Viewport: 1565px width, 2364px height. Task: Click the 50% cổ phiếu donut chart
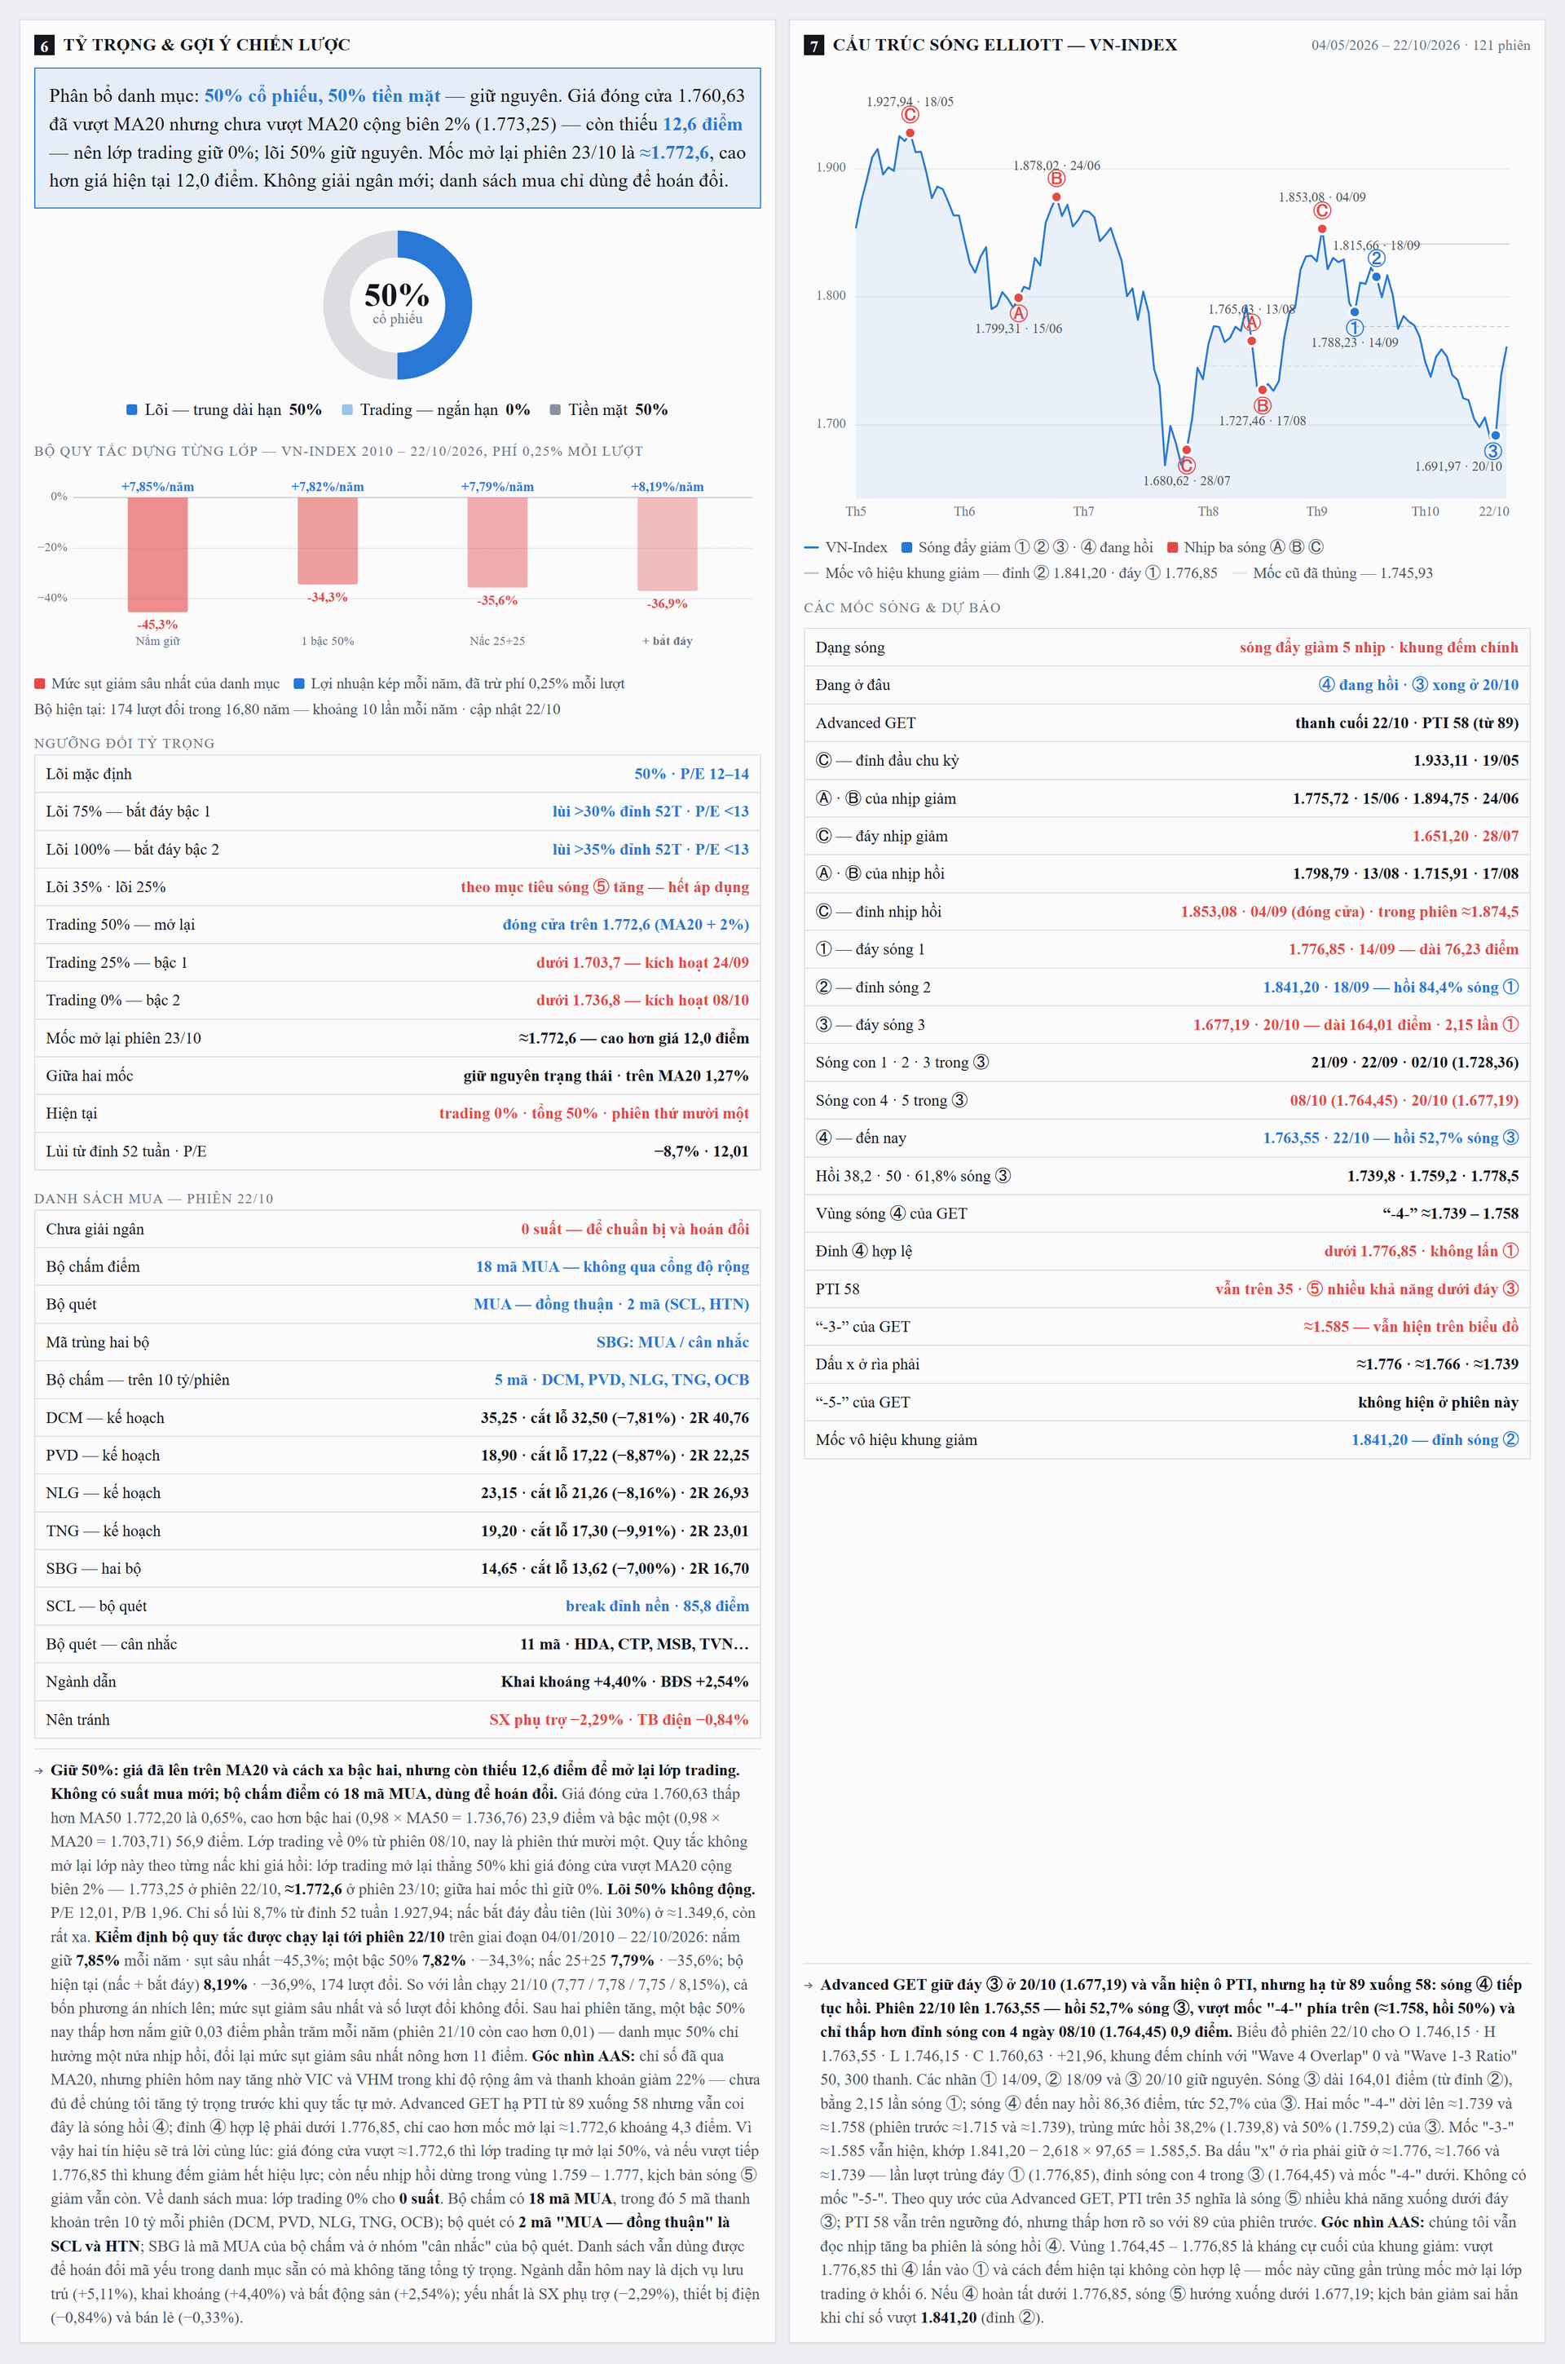(x=397, y=304)
